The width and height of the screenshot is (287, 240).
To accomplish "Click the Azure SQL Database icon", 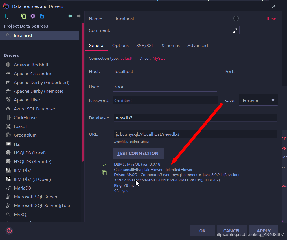I will click(x=8, y=109).
